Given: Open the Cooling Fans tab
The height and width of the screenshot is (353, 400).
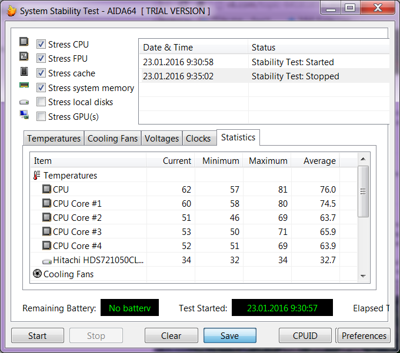Looking at the screenshot, I should tap(112, 138).
